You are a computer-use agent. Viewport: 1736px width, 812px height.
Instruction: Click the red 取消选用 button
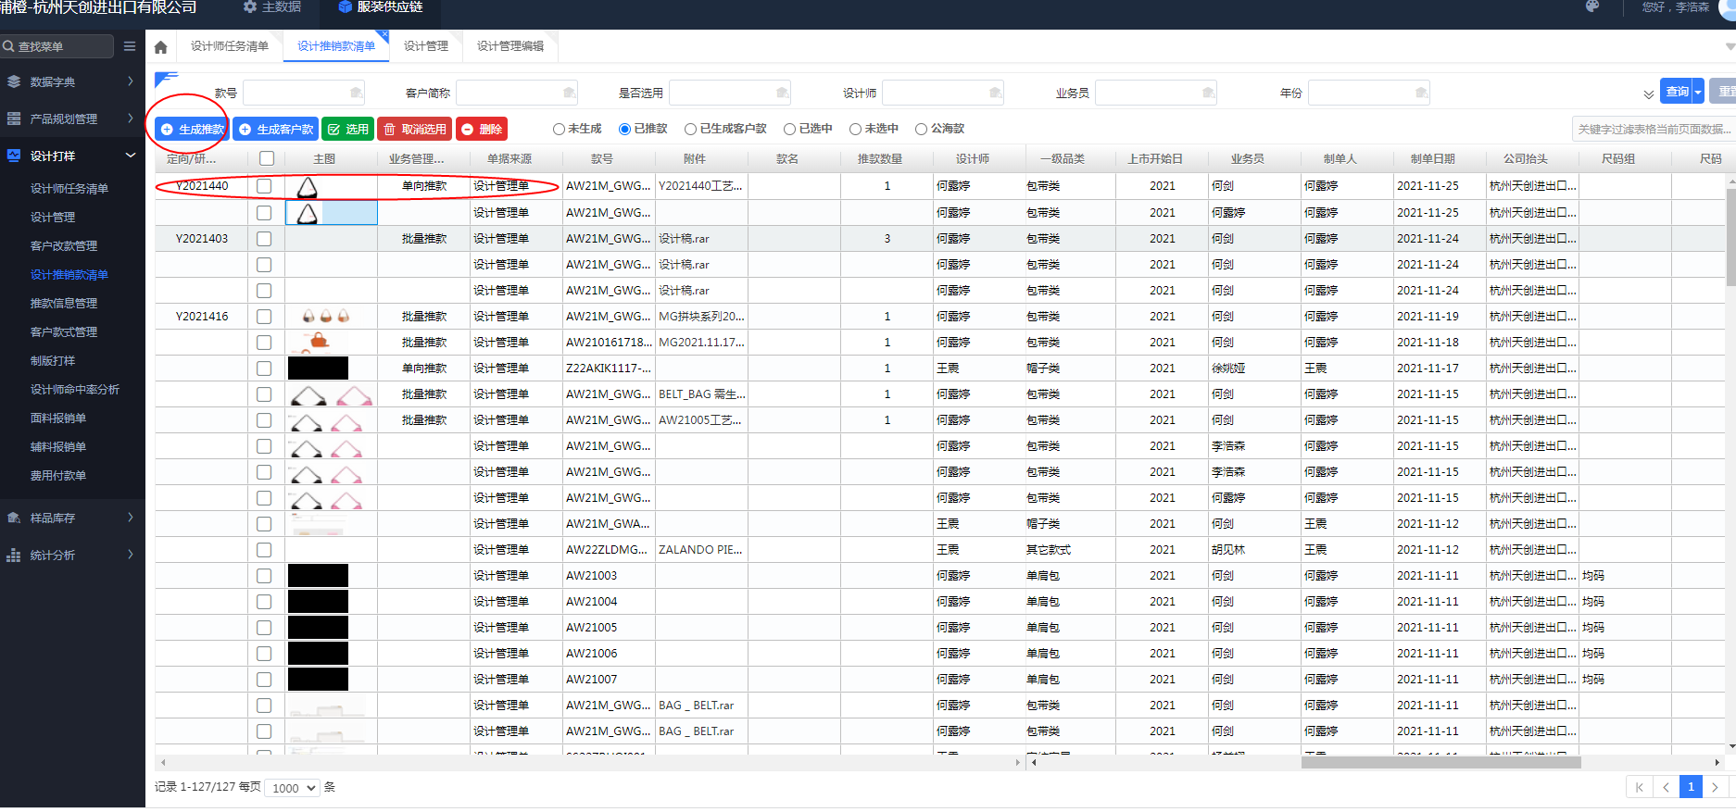click(x=414, y=130)
